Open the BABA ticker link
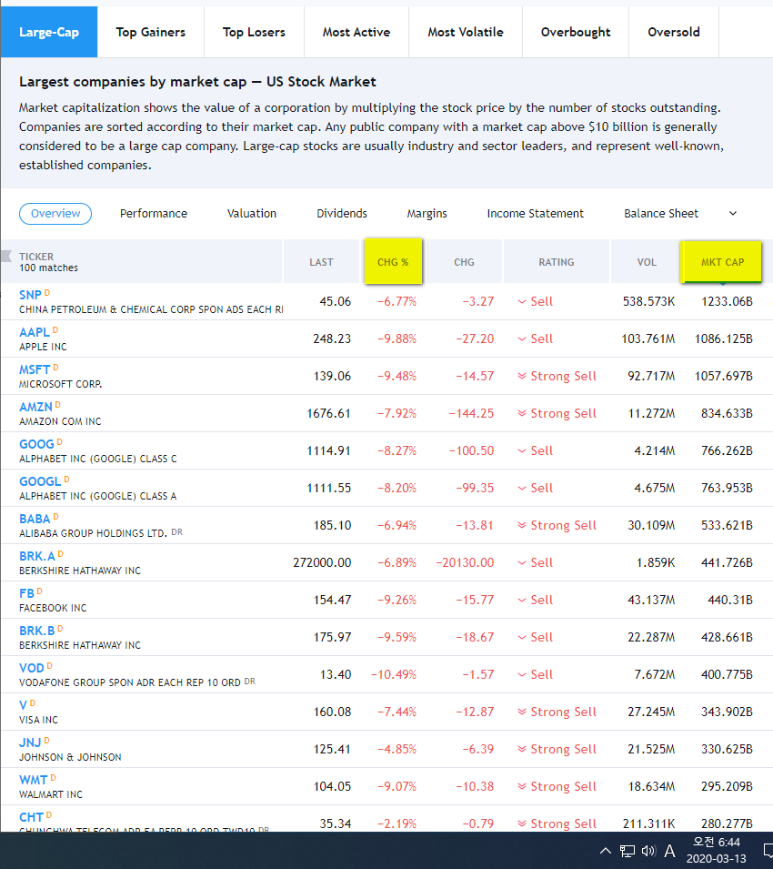 pyautogui.click(x=35, y=519)
